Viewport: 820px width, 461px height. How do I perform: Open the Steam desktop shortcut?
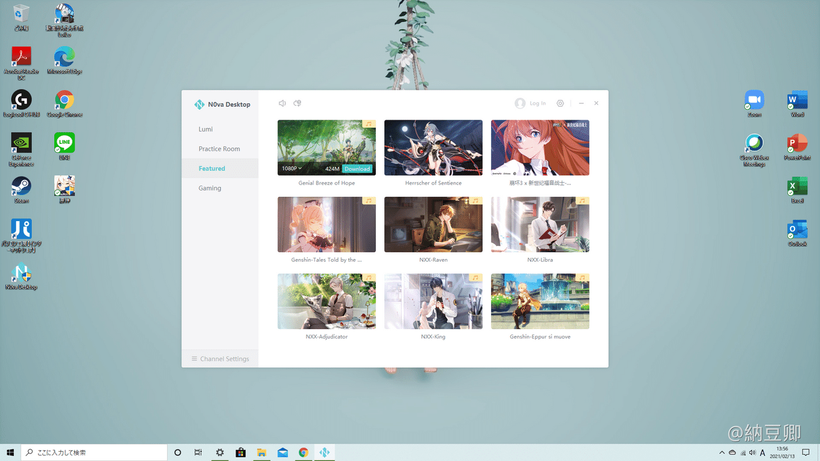pyautogui.click(x=21, y=187)
